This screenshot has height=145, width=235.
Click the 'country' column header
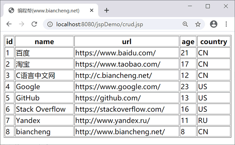pos(214,41)
